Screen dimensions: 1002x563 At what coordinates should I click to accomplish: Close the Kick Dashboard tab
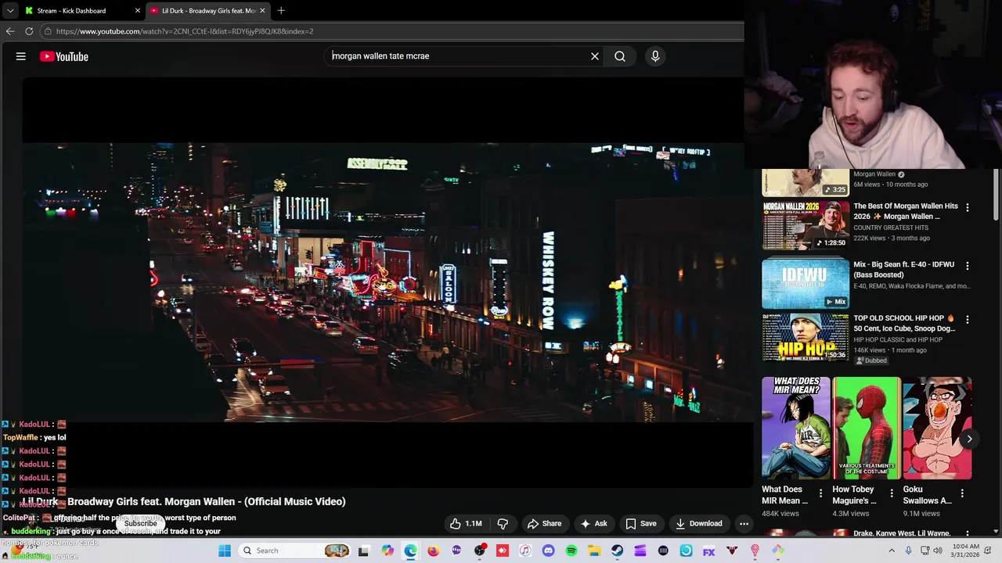[138, 11]
